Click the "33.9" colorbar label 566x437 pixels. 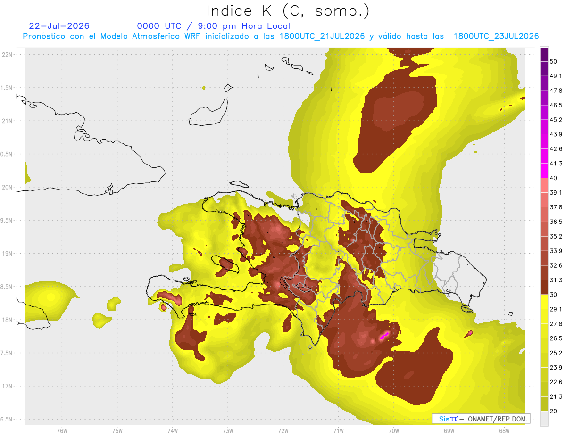(557, 251)
